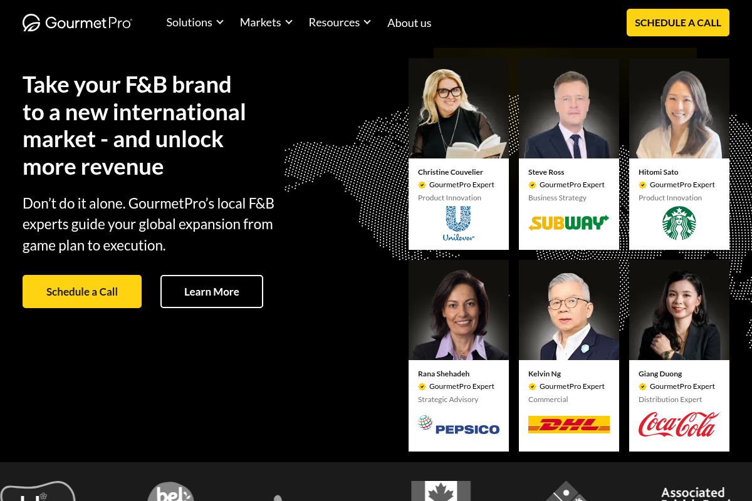Viewport: 752px width, 501px height.
Task: Select the Learn More outlined button
Action: [x=212, y=292]
